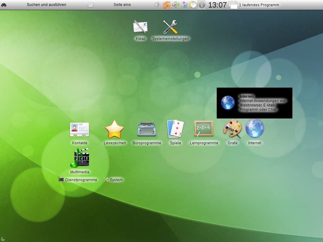Screen dimensions: 323x242
Task: Open the Grafik palette icon
Action: pyautogui.click(x=232, y=129)
